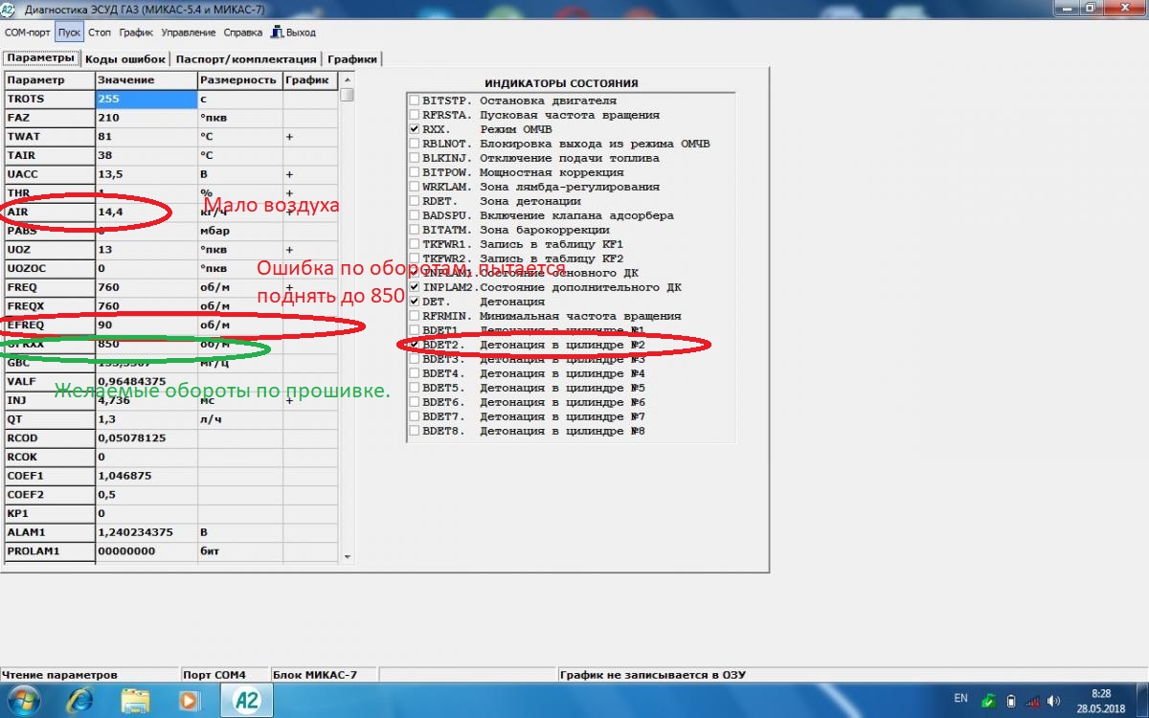Viewport: 1149px width, 718px height.
Task: Switch to Паспорт/комплектация tab
Action: pos(246,58)
